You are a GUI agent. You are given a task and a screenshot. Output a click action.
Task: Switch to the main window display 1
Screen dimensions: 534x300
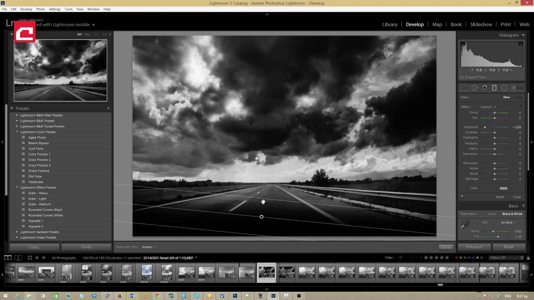tap(8, 258)
